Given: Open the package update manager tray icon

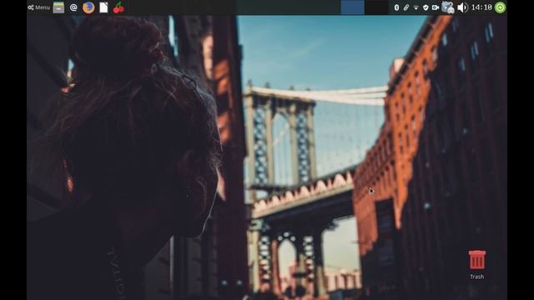Looking at the screenshot, I should (x=447, y=7).
